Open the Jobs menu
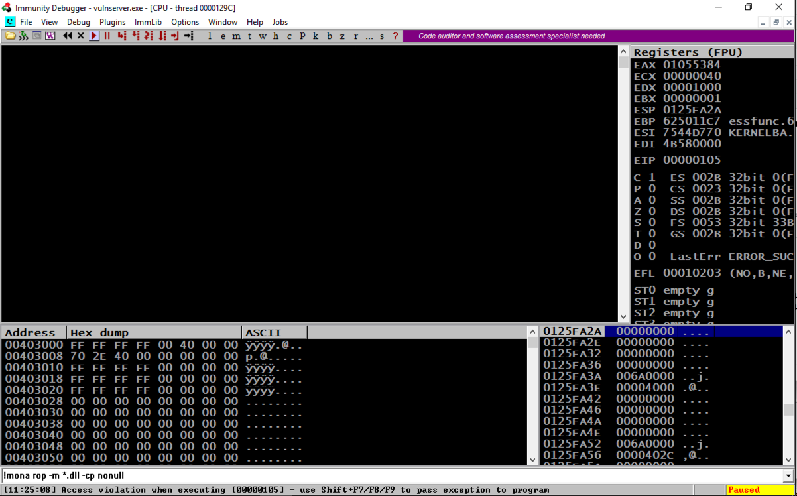Screen dimensions: 797x496 pyautogui.click(x=280, y=22)
